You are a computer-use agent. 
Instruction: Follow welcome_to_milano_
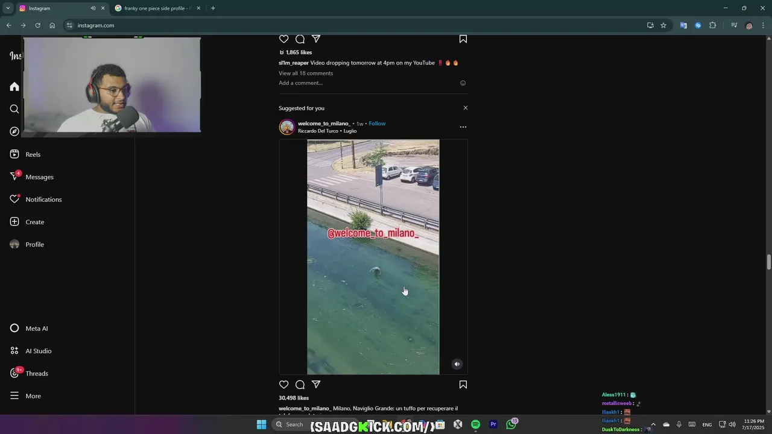[x=377, y=124]
